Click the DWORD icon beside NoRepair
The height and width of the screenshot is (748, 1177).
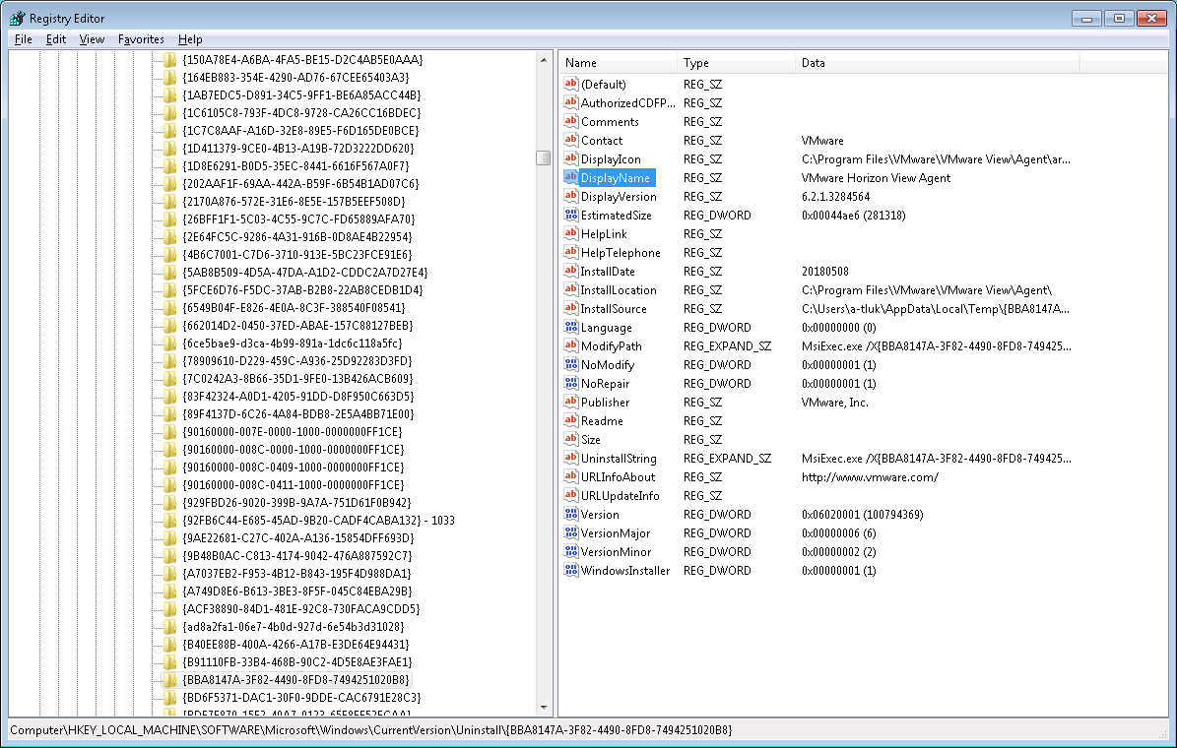coord(571,384)
